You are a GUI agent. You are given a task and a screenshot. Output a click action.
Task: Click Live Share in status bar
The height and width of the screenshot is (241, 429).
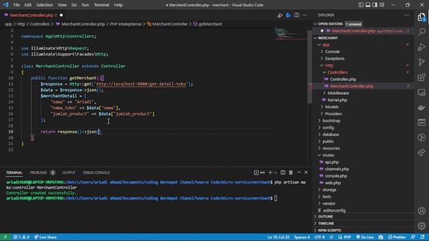tap(46, 237)
